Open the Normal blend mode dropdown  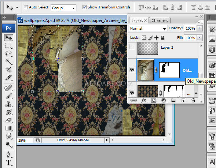[148, 29]
